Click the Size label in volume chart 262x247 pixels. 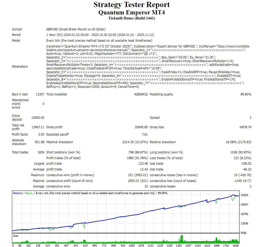pyautogui.click(x=16, y=236)
